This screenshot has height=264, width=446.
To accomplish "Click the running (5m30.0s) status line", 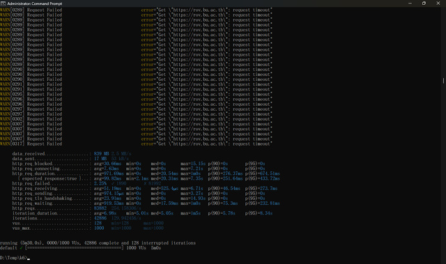I will click(98, 243).
